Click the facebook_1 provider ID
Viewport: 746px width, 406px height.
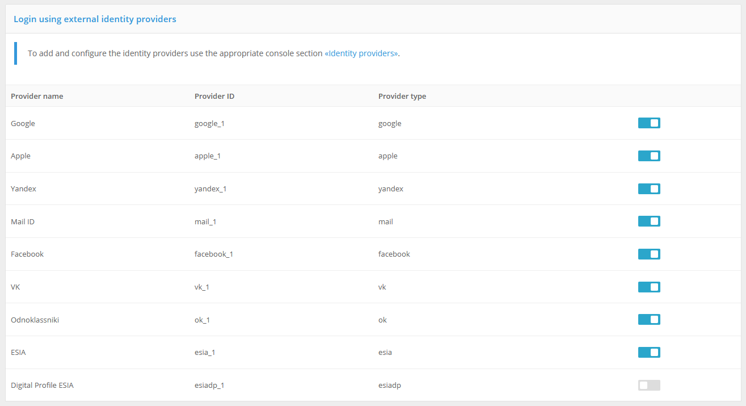(214, 254)
